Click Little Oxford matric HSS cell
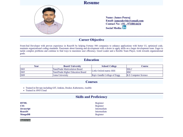The width and height of the screenshot is (183, 137). [x=109, y=71]
